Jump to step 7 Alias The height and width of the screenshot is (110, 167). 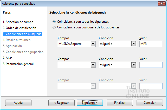[x=8, y=58]
